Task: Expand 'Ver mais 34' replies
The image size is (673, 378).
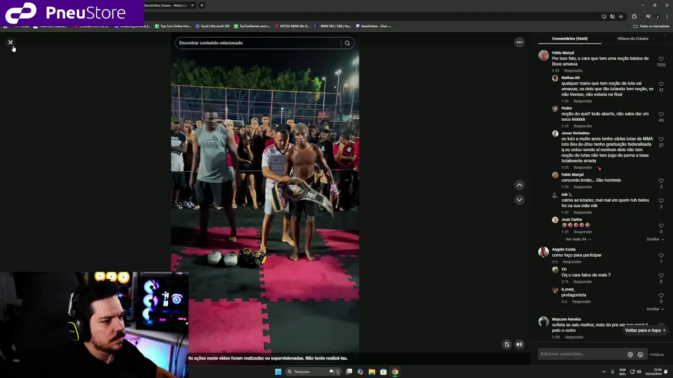Action: pyautogui.click(x=578, y=239)
